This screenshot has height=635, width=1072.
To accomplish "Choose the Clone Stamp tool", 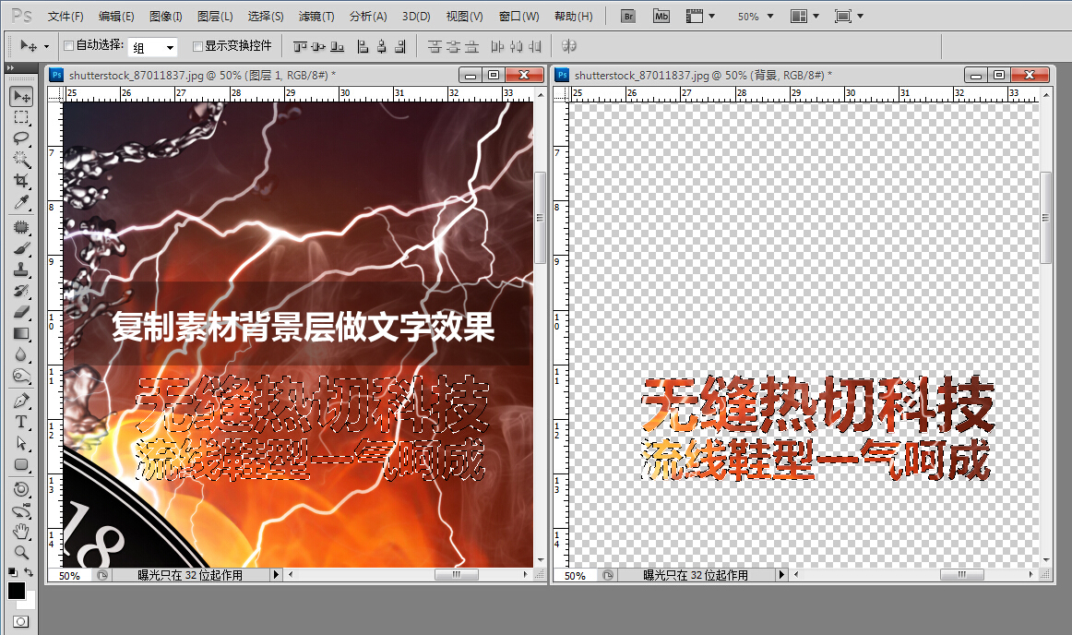I will click(x=22, y=269).
